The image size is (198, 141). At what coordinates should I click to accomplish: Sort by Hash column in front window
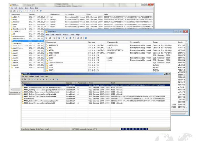140,83
